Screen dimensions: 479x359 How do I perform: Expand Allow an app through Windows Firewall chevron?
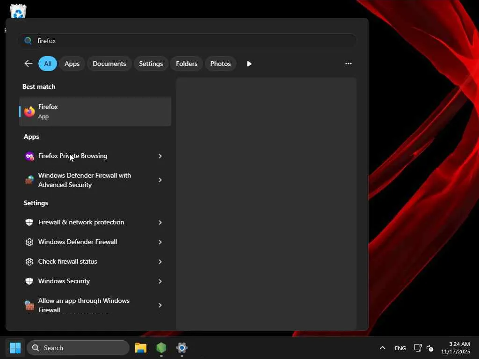point(160,305)
